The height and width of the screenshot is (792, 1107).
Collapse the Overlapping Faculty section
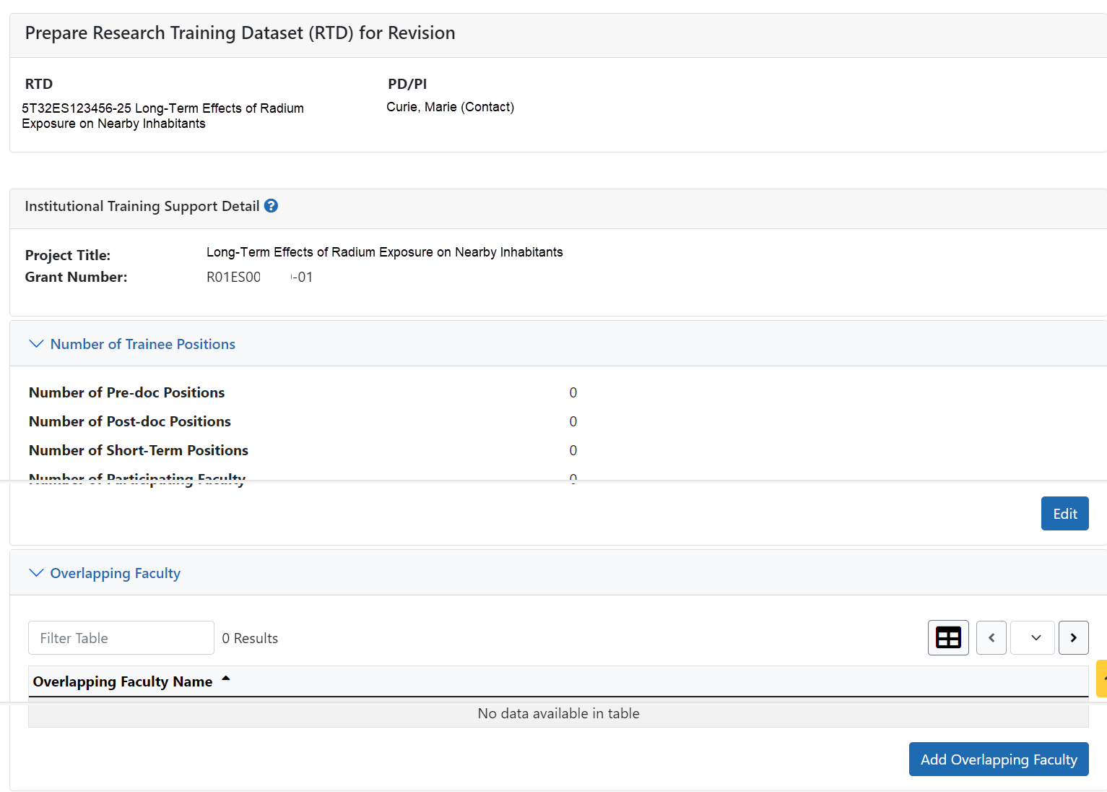coord(36,572)
